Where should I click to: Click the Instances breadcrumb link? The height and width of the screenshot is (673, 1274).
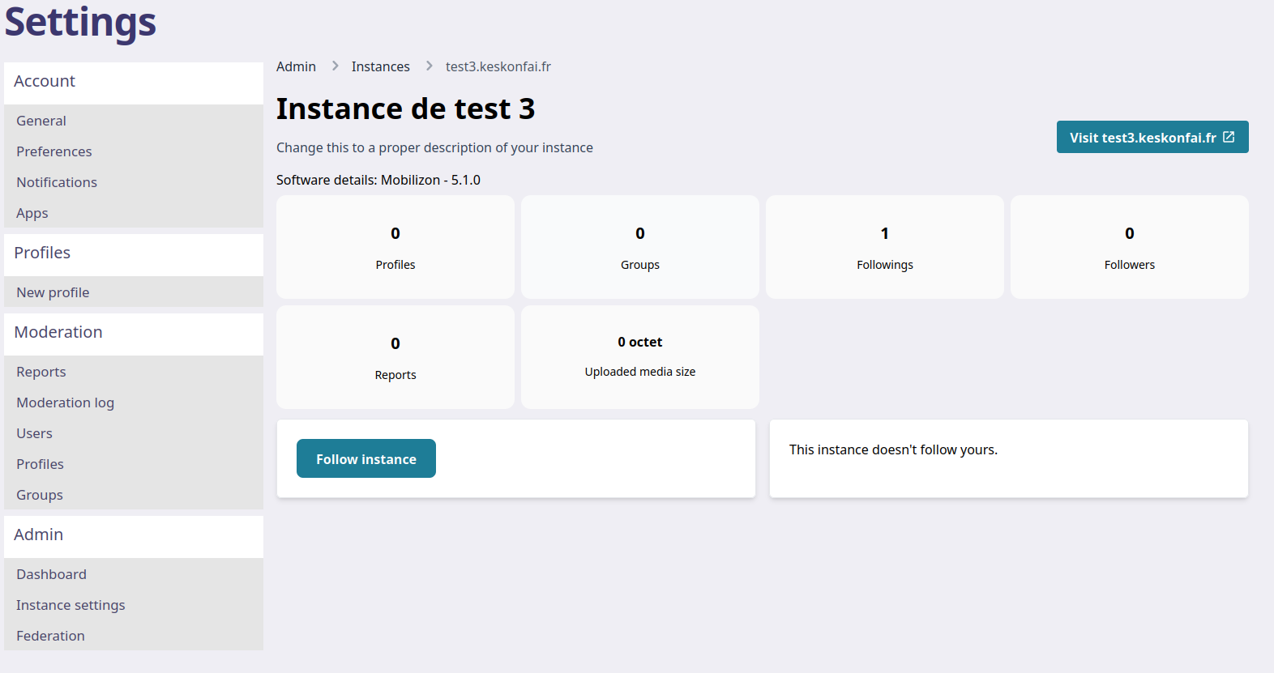(x=380, y=66)
